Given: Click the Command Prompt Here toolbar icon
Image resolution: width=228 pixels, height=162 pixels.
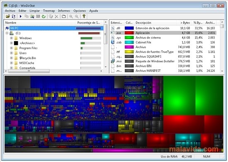Looking at the screenshot, I should 38,16.
